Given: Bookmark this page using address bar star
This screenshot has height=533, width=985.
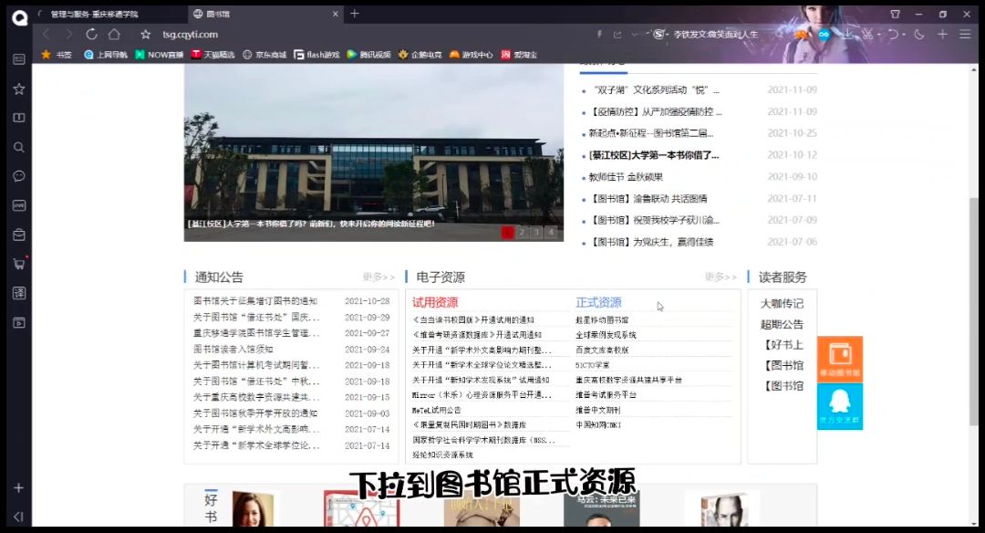Looking at the screenshot, I should coord(145,34).
